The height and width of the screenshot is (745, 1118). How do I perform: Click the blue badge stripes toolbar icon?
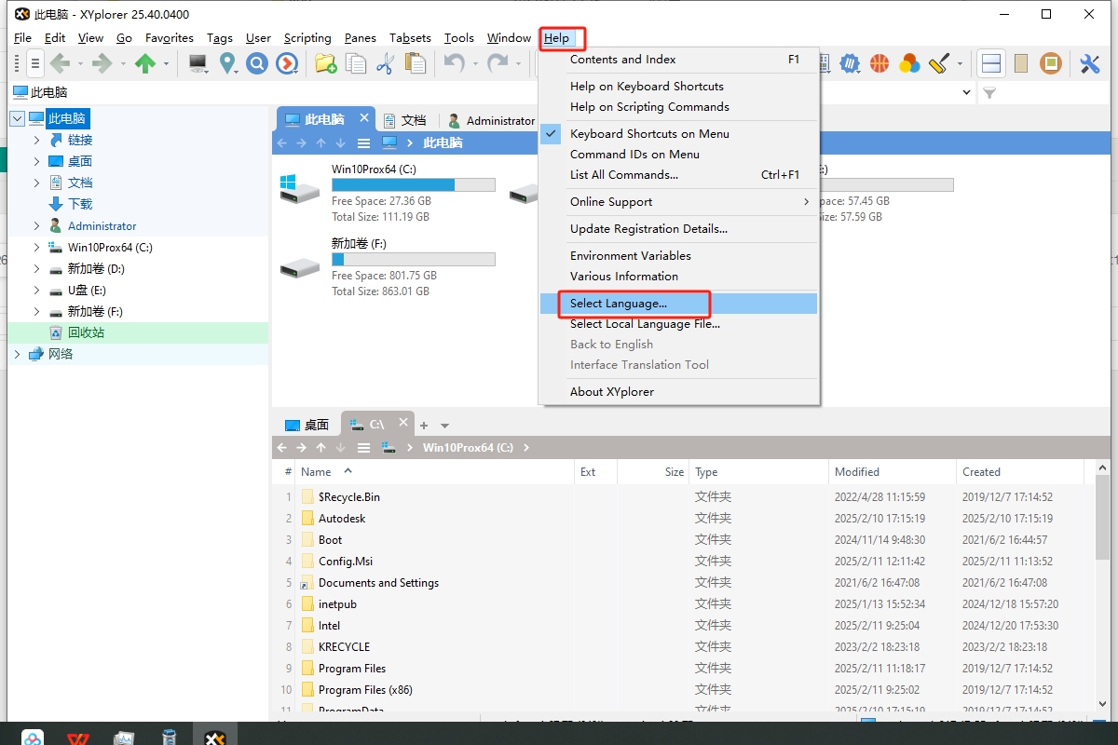[850, 63]
